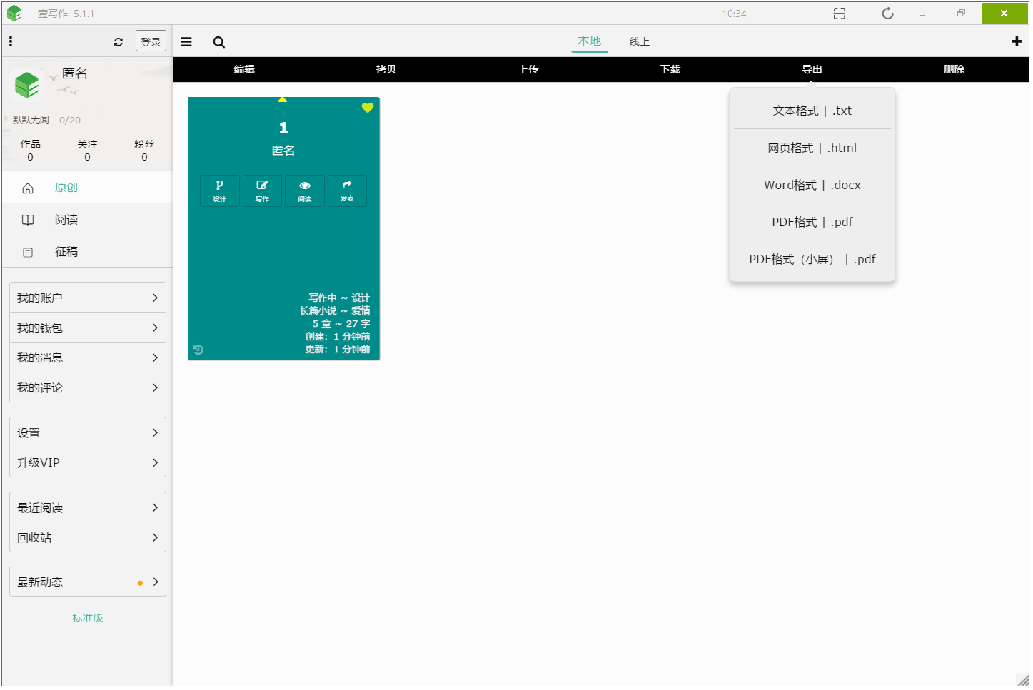Click 上传 in the black action bar
The width and height of the screenshot is (1033, 690).
pyautogui.click(x=528, y=69)
